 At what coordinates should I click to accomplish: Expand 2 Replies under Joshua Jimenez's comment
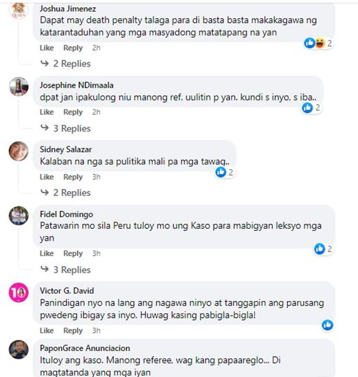(x=65, y=64)
